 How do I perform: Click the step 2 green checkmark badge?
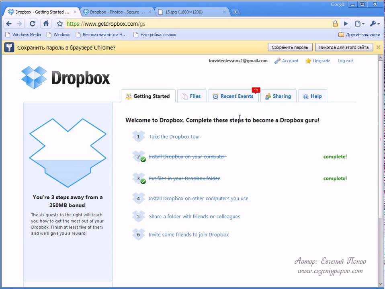[143, 159]
